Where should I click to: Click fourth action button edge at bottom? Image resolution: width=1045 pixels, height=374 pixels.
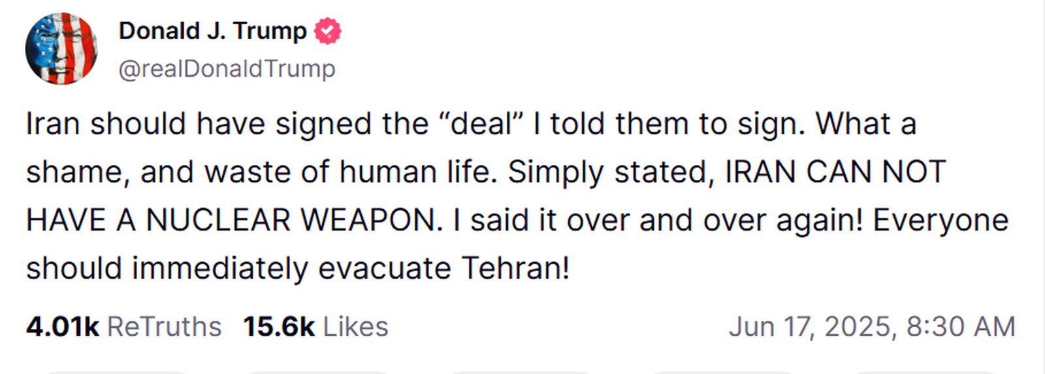click(724, 372)
